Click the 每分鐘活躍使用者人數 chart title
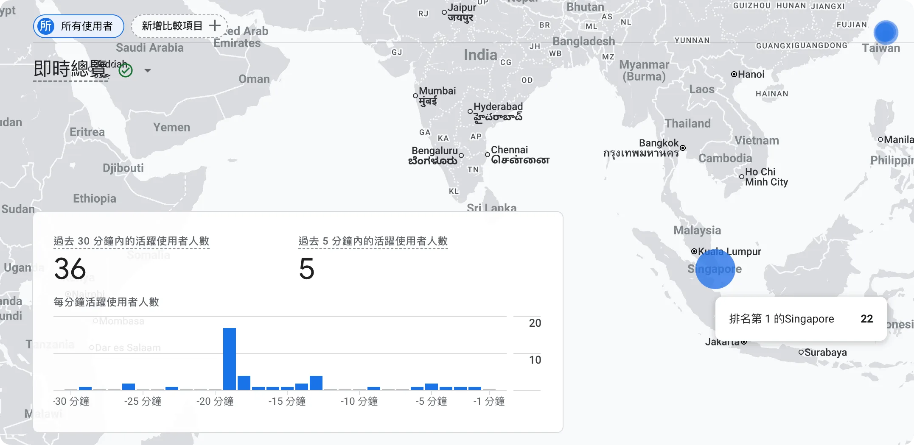This screenshot has height=445, width=914. coord(106,302)
